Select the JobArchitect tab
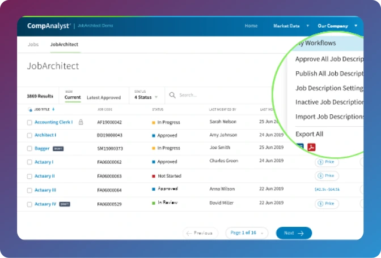This screenshot has width=381, height=258. point(64,44)
